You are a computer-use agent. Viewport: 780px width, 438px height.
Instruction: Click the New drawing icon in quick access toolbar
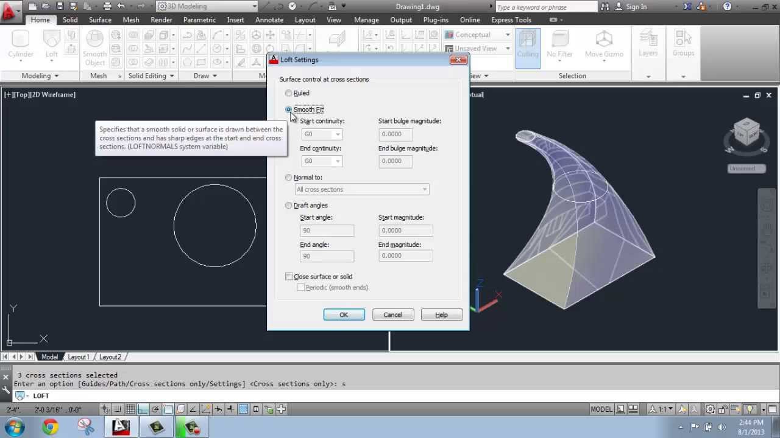point(32,6)
